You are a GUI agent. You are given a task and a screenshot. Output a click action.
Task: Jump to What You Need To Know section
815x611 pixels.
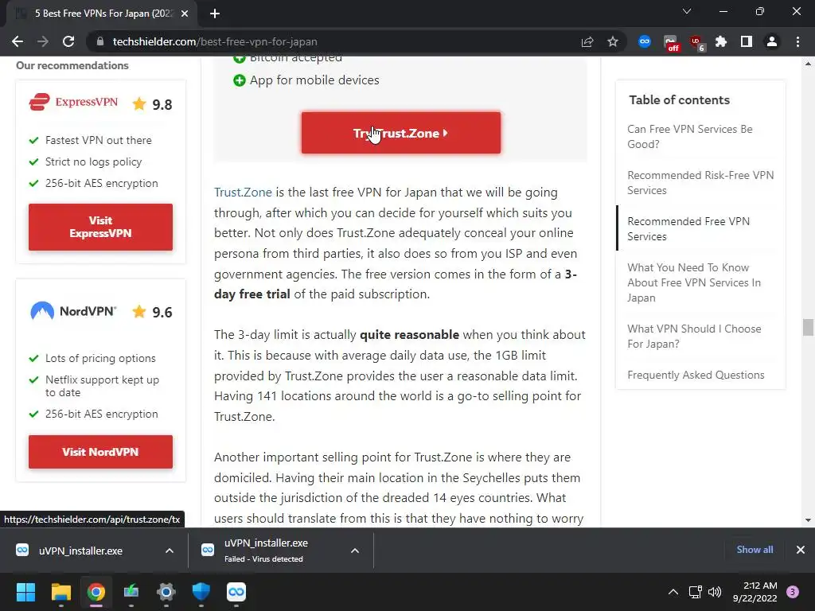click(x=694, y=282)
